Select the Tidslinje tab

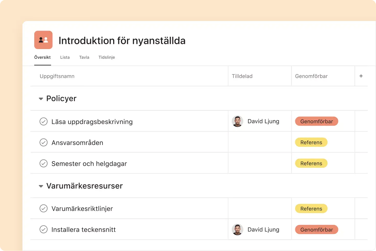click(107, 57)
